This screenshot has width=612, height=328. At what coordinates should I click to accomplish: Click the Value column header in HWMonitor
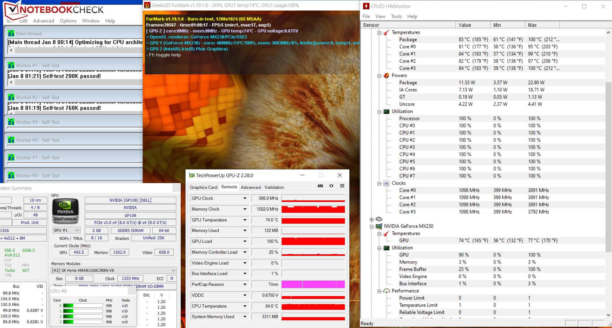pos(473,25)
